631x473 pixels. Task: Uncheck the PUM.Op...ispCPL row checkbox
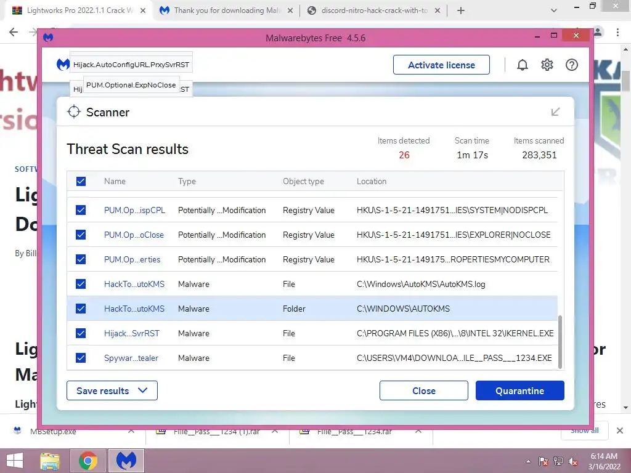tap(81, 210)
